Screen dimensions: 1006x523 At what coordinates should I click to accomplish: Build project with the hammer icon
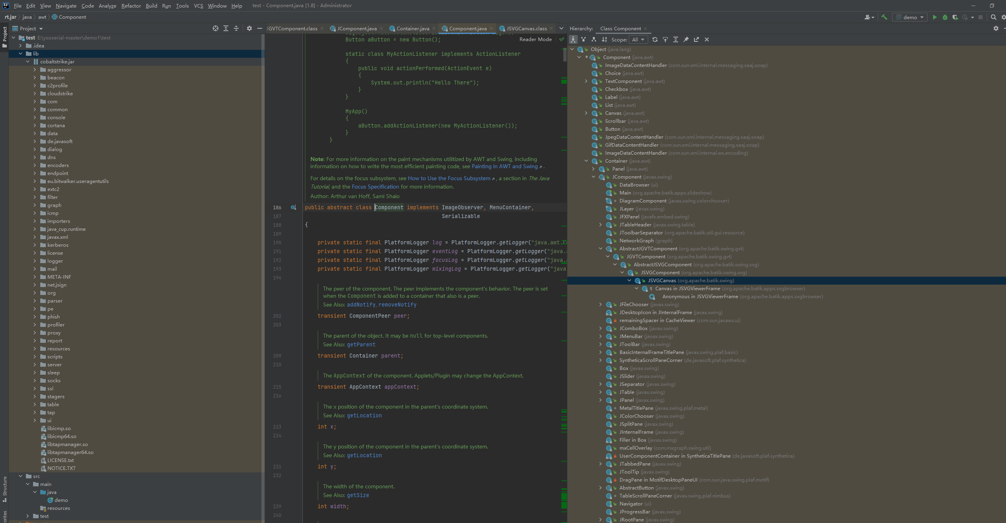pyautogui.click(x=884, y=17)
